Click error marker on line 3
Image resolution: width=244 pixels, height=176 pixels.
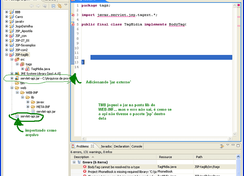pos(73,15)
